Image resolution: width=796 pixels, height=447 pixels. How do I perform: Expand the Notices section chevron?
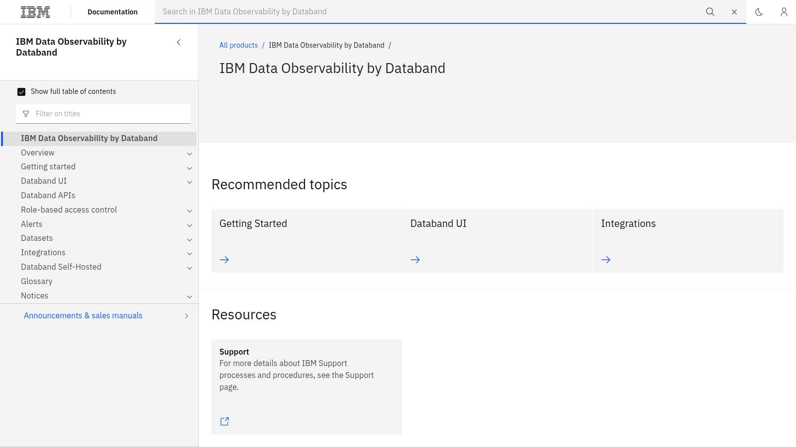click(x=190, y=297)
